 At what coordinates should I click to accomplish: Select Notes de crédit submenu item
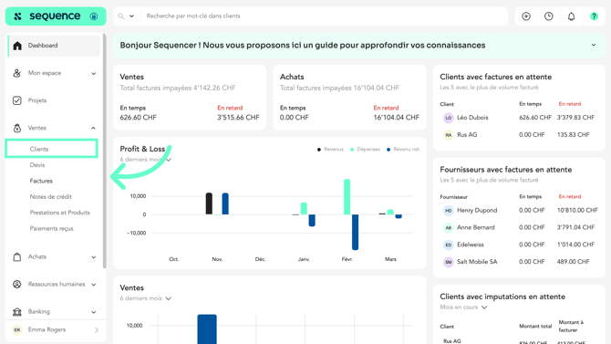click(51, 197)
